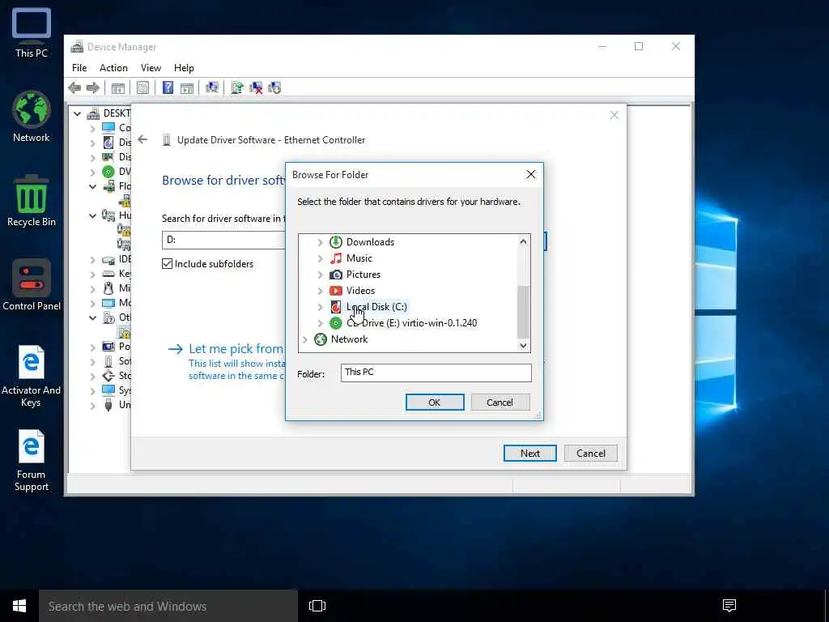Viewport: 829px width, 622px height.
Task: Expand the Pictures folder node
Action: (x=320, y=275)
